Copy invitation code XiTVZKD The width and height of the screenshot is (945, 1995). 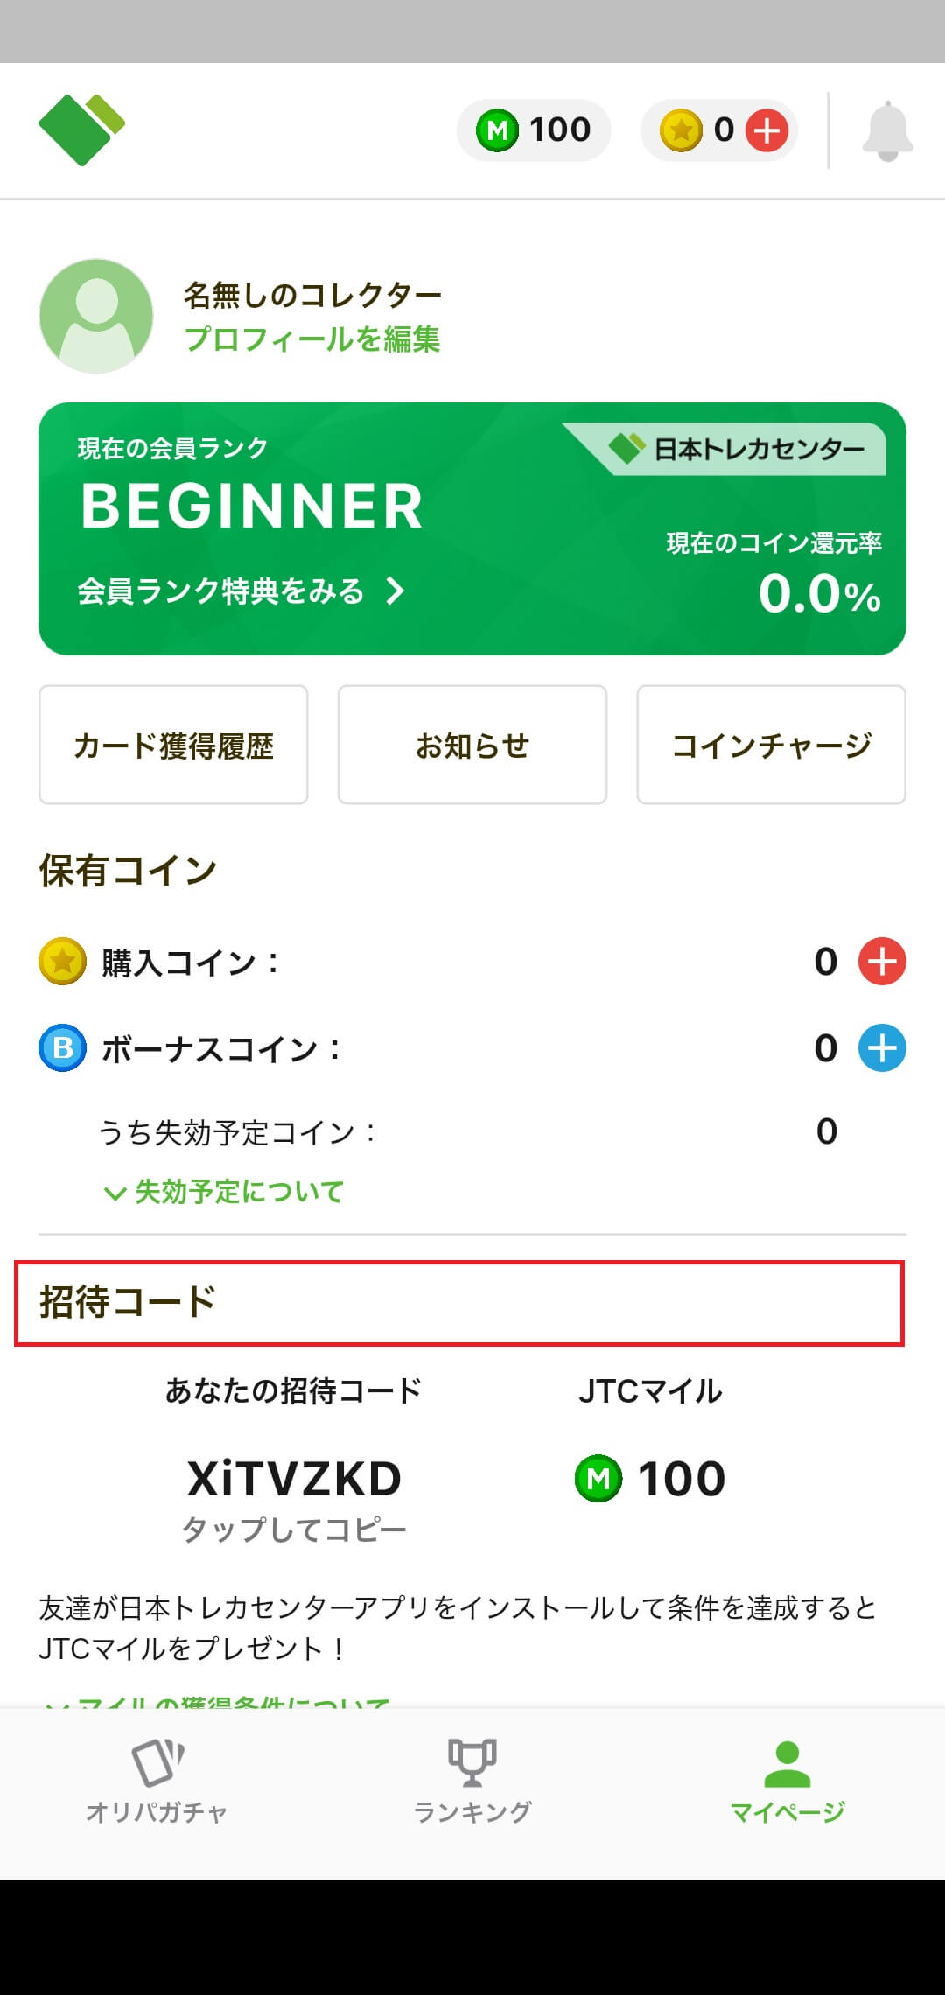point(294,1480)
